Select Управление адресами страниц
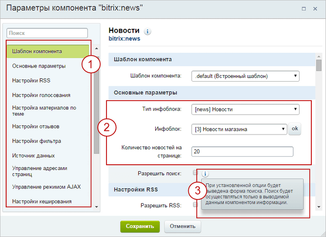The height and width of the screenshot is (237, 326). 40,171
